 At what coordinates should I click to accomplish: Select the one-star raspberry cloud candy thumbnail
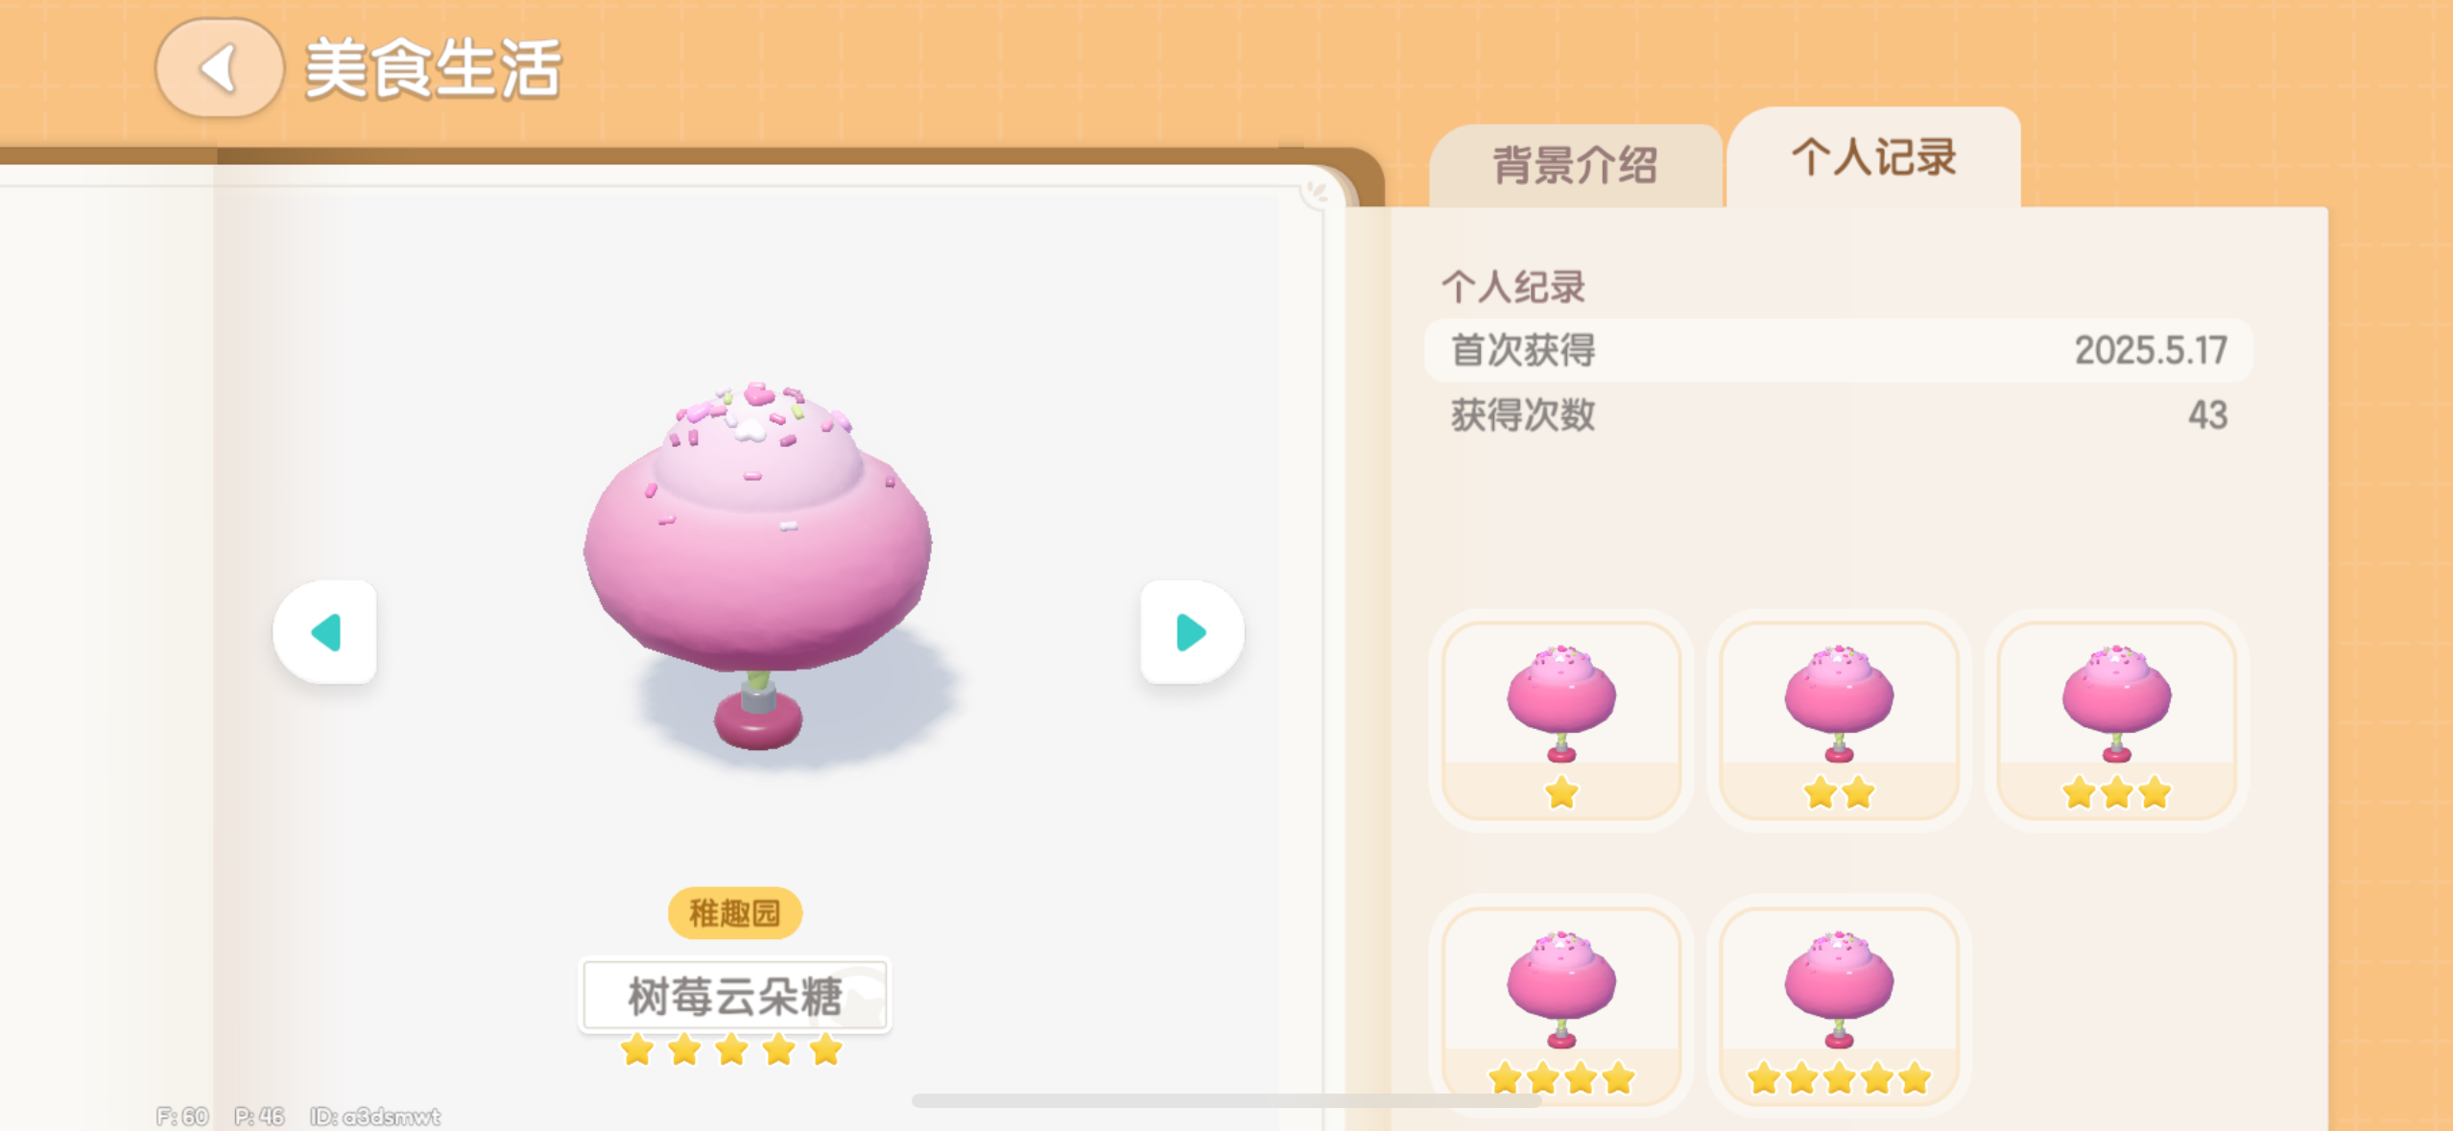[1561, 719]
